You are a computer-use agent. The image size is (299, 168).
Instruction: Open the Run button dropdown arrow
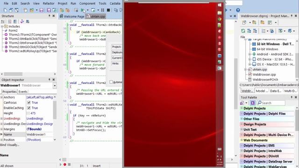coord(87,10)
